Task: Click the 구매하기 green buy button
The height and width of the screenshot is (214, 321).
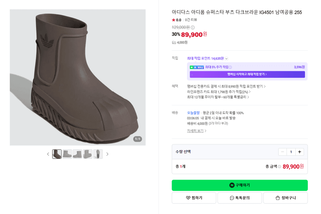Action: (240, 185)
